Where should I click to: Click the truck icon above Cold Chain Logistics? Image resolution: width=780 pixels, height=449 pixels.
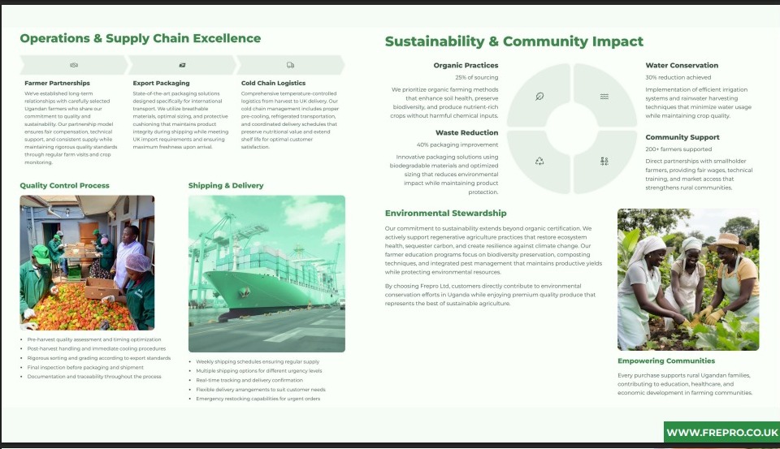pyautogui.click(x=290, y=65)
